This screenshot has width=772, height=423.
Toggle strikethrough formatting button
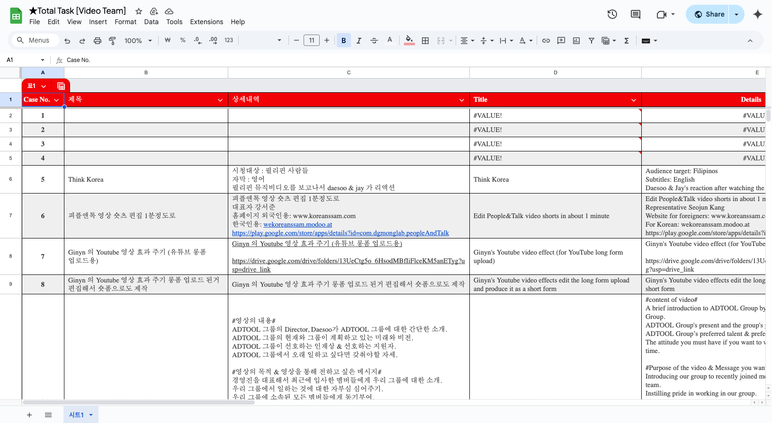click(374, 41)
